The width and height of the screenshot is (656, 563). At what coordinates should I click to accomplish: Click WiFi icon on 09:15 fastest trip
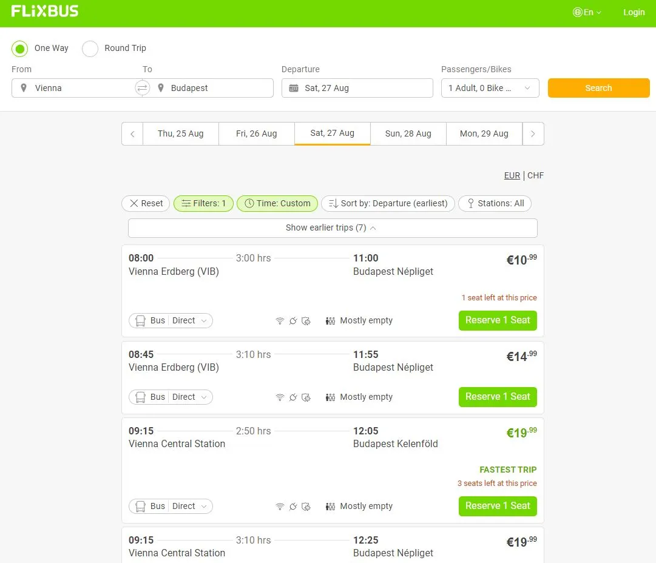280,507
